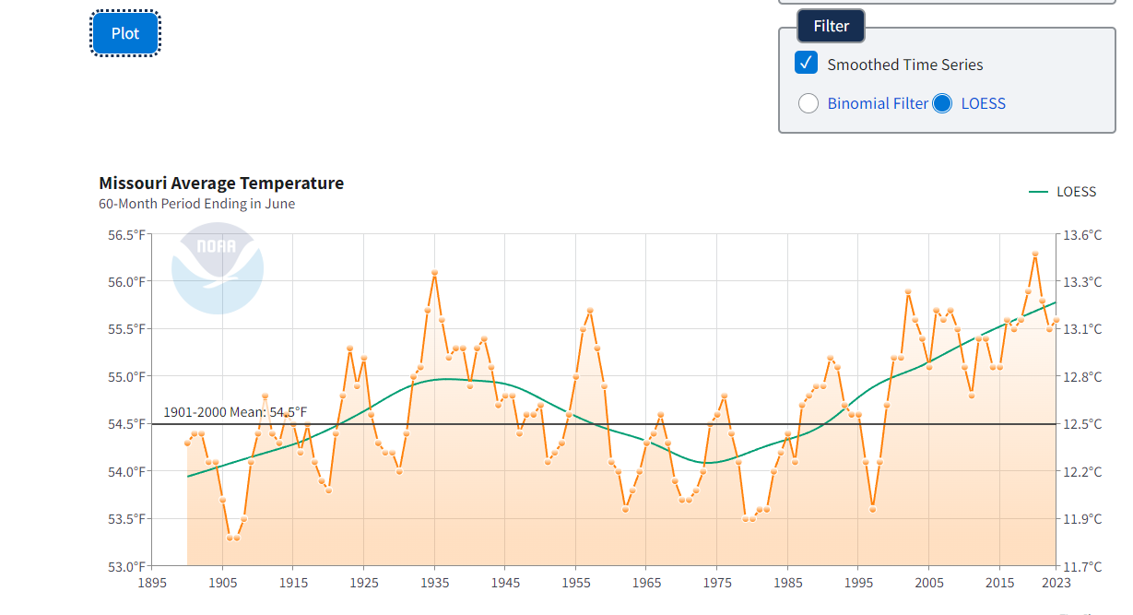
Task: Click the Missouri Average Temperature chart title
Action: click(x=221, y=183)
